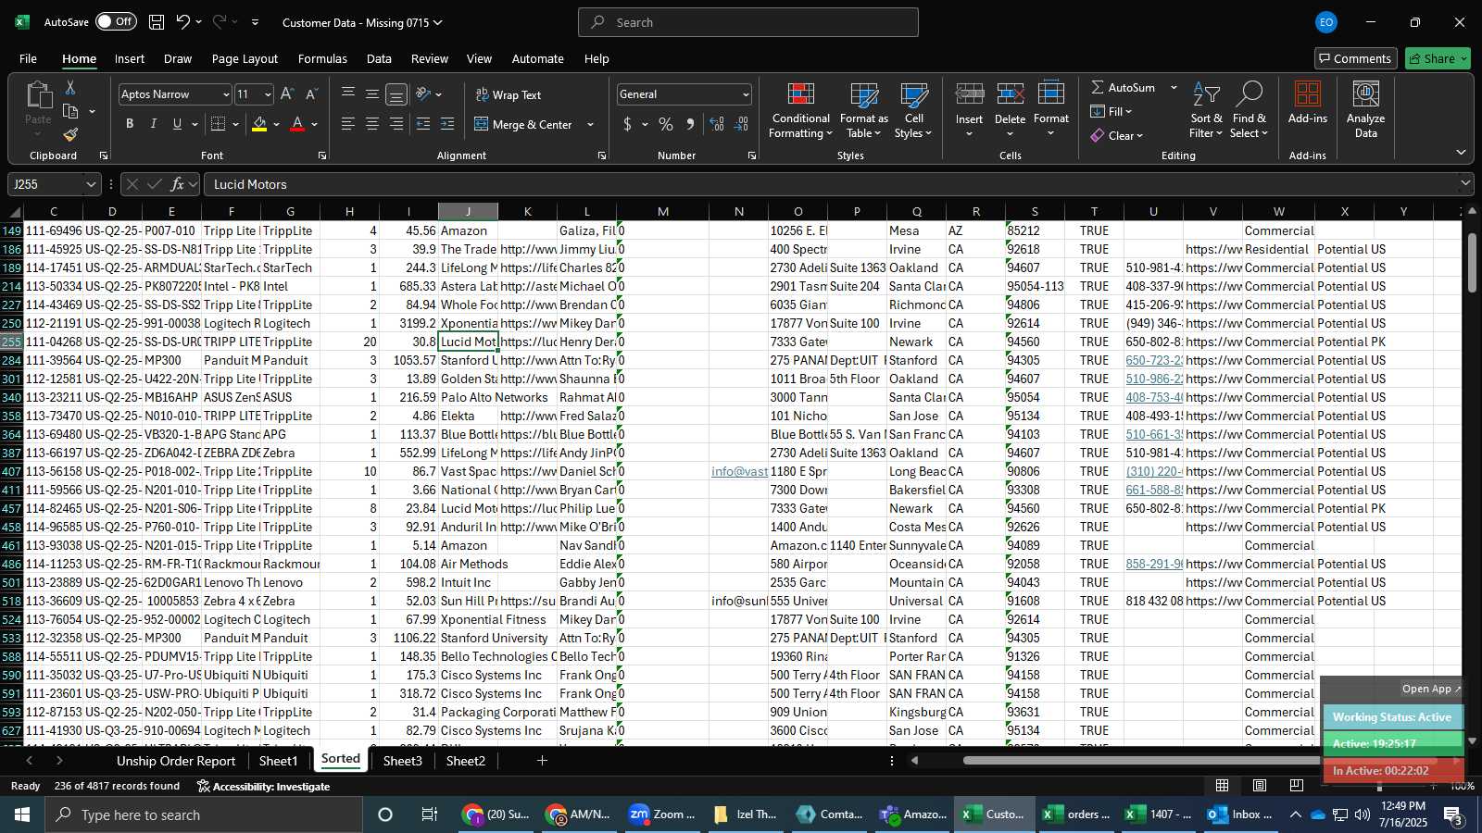This screenshot has width=1482, height=833.
Task: Click Insert Function fx icon
Action: click(x=178, y=184)
